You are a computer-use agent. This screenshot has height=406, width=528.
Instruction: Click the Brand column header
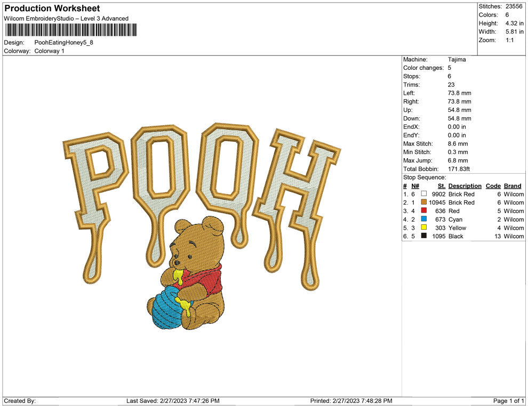pyautogui.click(x=513, y=185)
